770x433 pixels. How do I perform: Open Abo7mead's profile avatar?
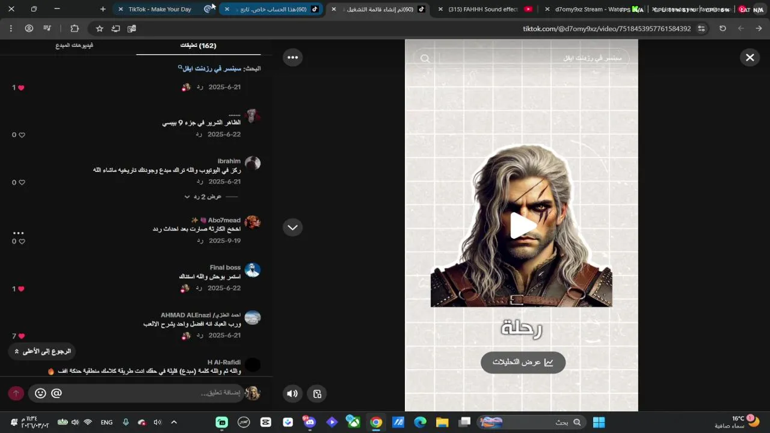point(253,222)
